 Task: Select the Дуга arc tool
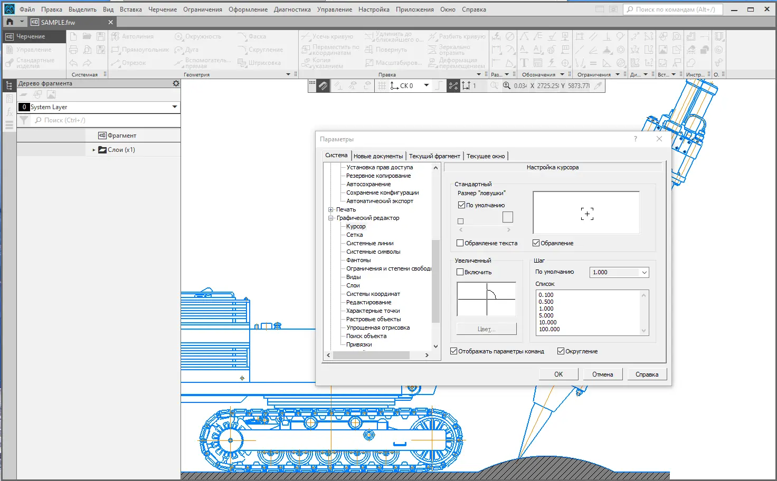[x=186, y=50]
